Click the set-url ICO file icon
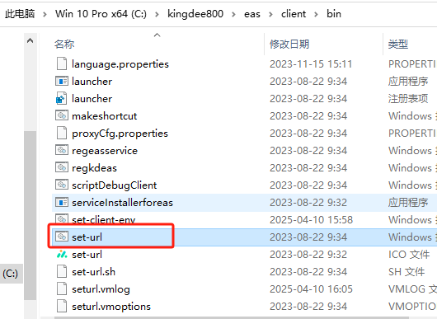The width and height of the screenshot is (437, 319). click(62, 254)
